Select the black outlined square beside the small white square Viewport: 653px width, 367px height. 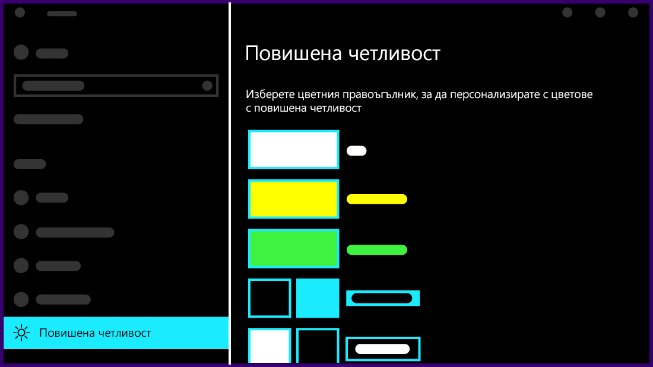click(318, 346)
